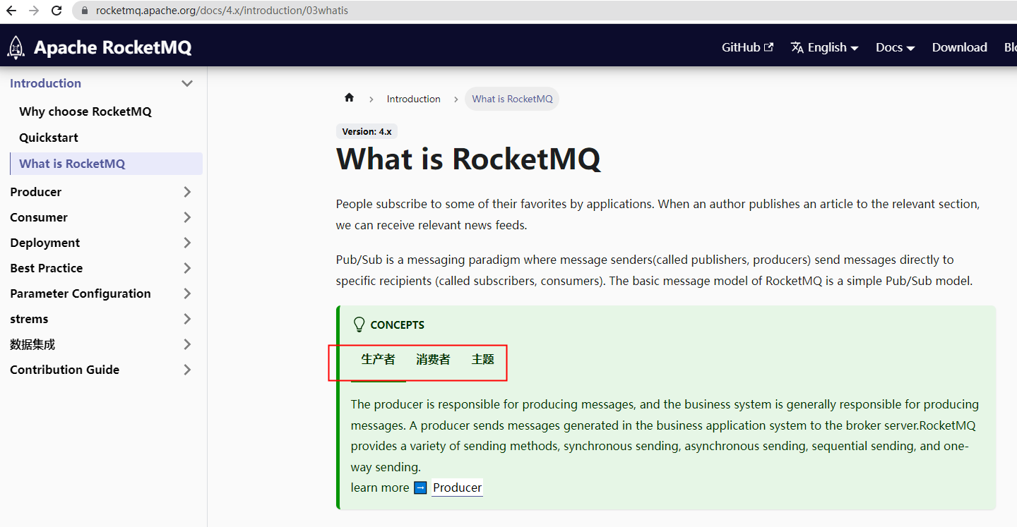Click the Introduction collapse chevron

pos(187,83)
